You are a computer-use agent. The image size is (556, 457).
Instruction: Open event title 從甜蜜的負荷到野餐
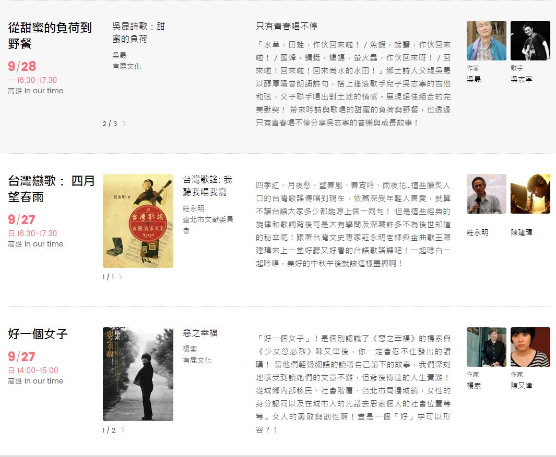[x=50, y=35]
